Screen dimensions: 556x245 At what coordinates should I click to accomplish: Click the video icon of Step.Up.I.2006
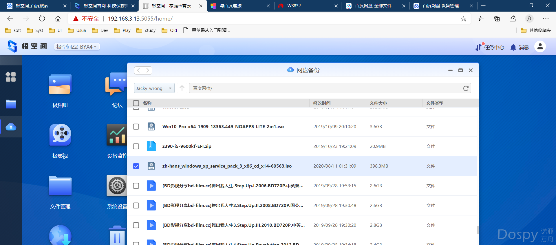coord(151,186)
